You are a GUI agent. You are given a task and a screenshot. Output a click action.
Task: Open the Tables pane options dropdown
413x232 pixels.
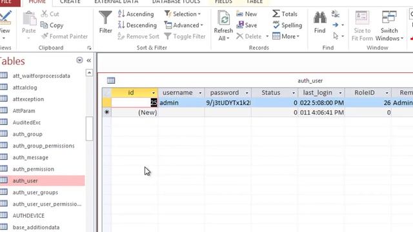(x=79, y=60)
